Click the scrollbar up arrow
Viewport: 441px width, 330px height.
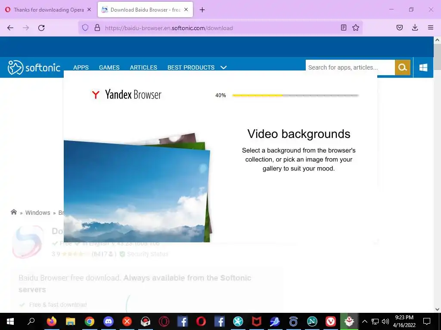[x=437, y=40]
